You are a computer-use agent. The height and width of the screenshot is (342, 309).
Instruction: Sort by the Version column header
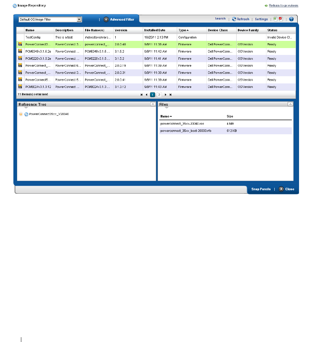121,30
